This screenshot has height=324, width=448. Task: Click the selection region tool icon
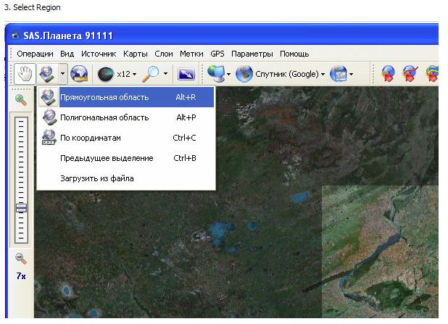click(46, 73)
